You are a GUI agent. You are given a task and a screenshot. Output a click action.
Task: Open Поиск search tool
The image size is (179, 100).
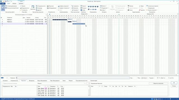point(130,10)
